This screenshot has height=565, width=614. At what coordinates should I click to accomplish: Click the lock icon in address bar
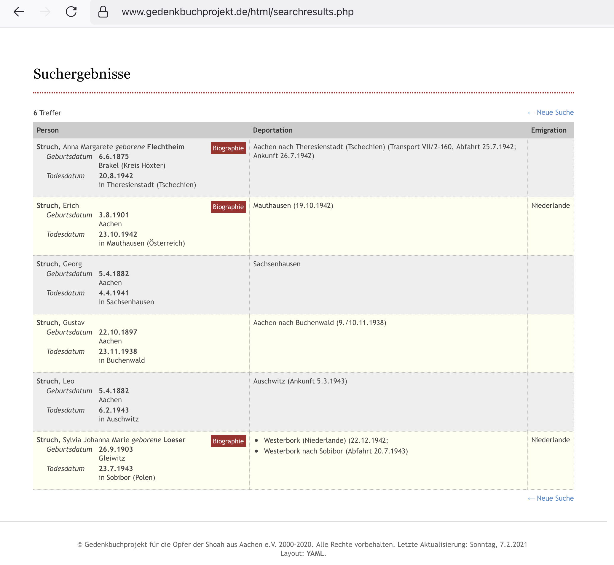pyautogui.click(x=103, y=12)
